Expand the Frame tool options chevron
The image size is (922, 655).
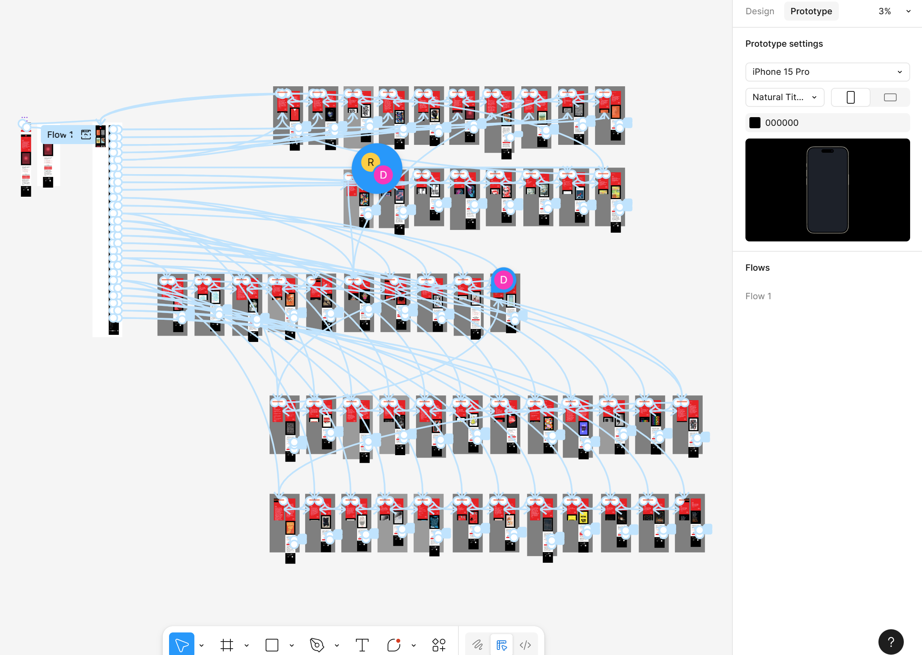click(x=247, y=646)
